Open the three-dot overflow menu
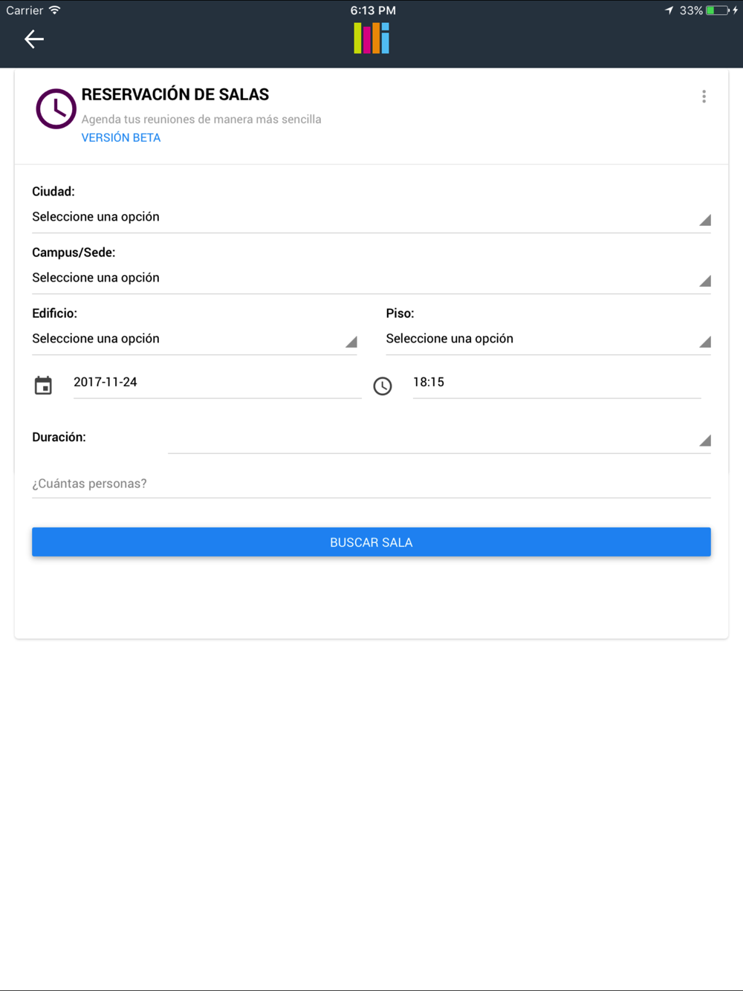This screenshot has height=991, width=743. [x=704, y=97]
